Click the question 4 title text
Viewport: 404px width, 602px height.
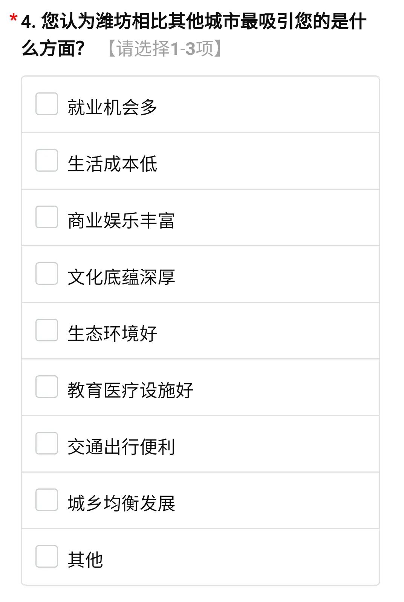tap(193, 21)
